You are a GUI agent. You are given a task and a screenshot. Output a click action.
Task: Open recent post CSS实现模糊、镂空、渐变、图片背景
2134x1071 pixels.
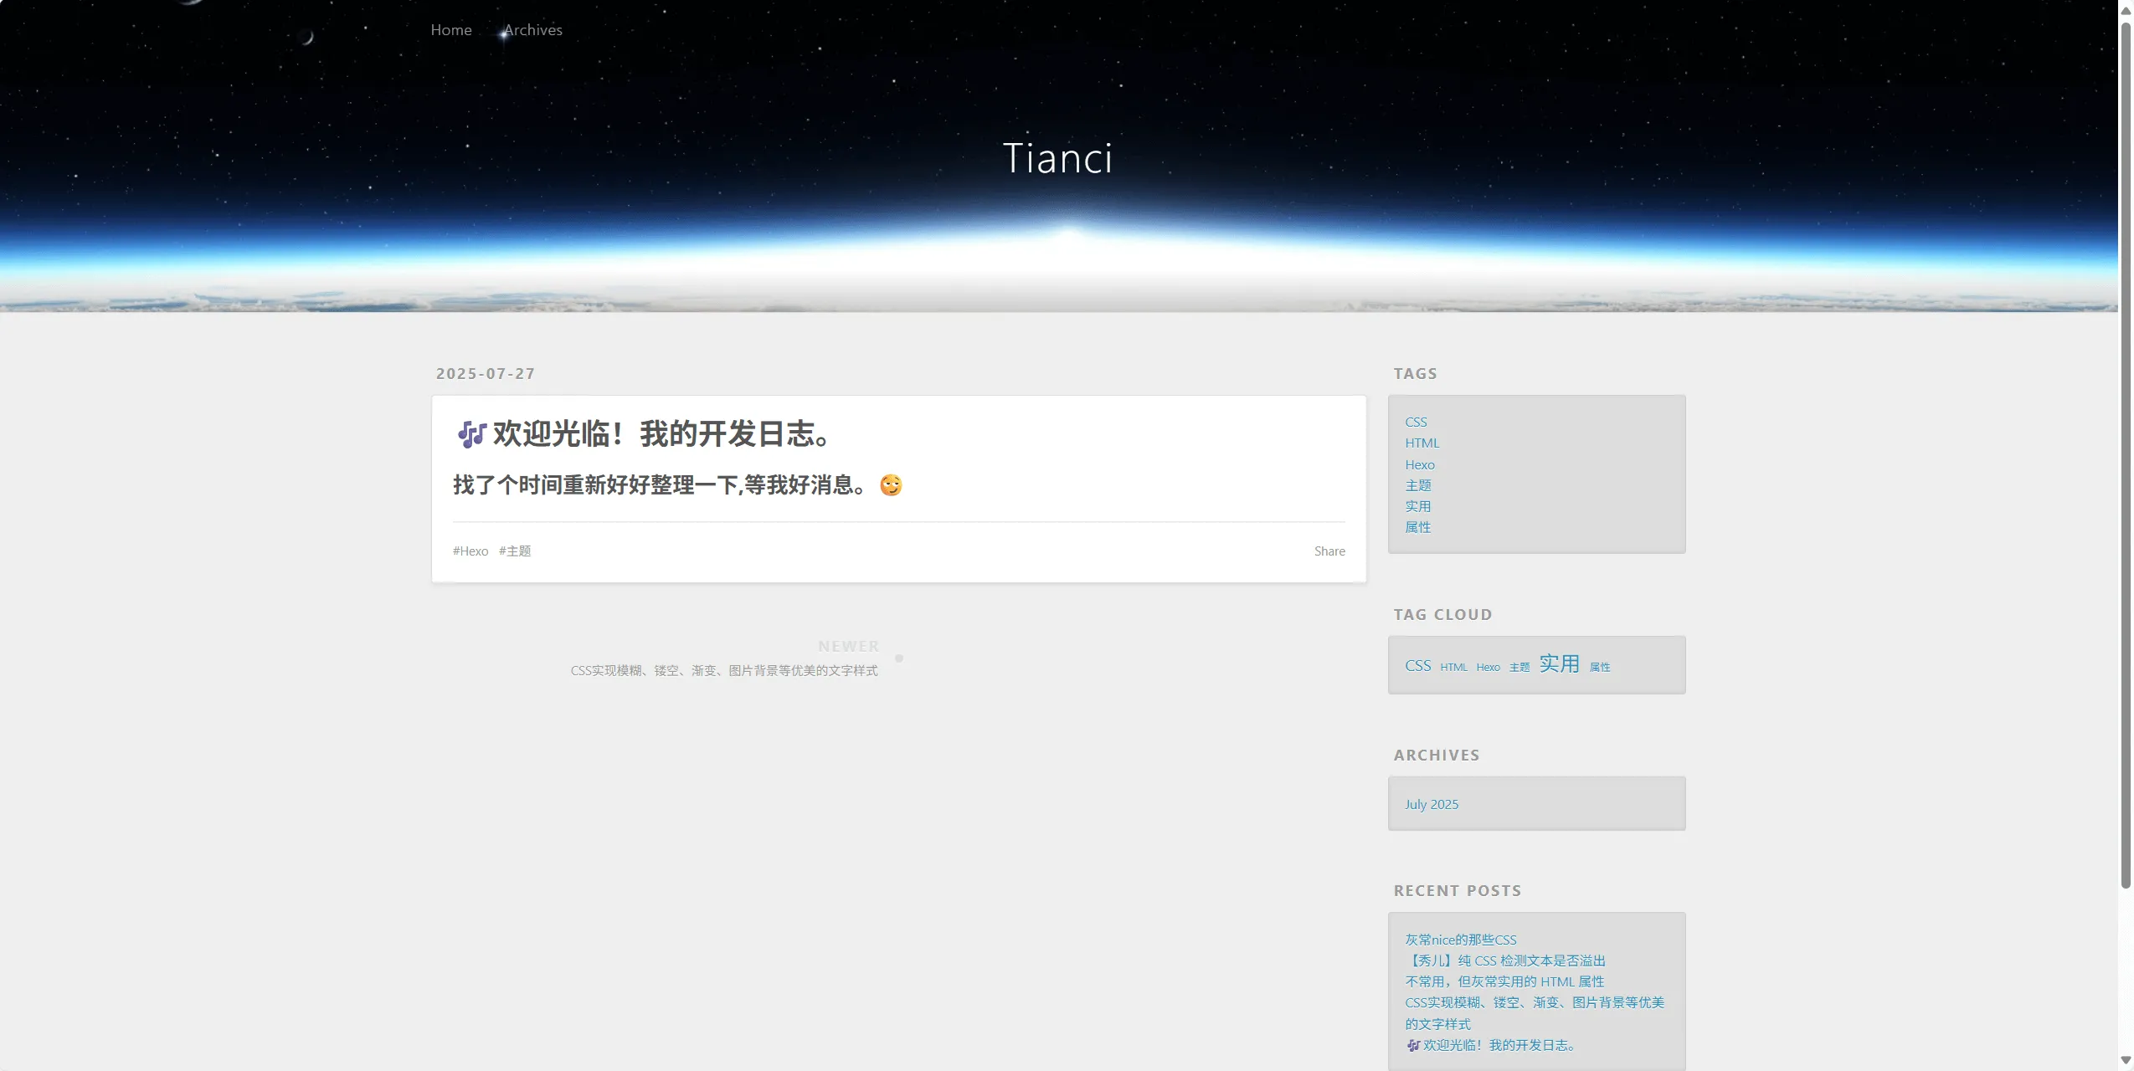click(1535, 1014)
